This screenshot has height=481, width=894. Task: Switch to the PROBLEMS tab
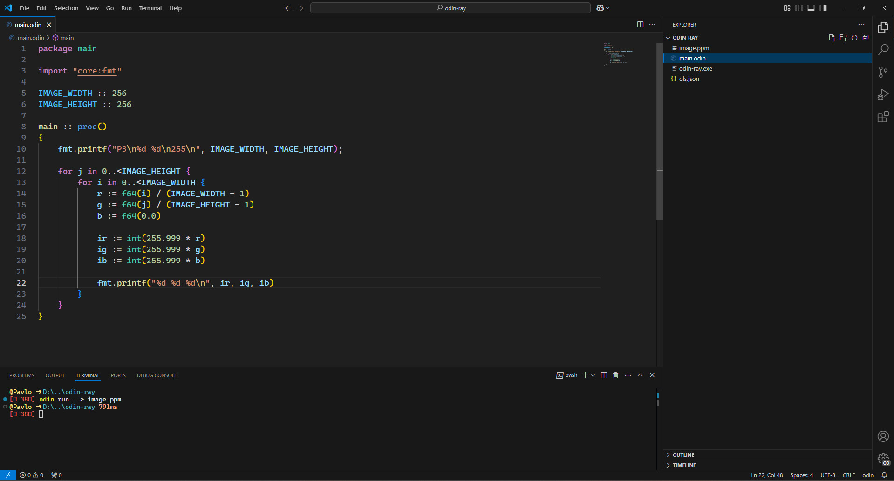click(x=22, y=375)
